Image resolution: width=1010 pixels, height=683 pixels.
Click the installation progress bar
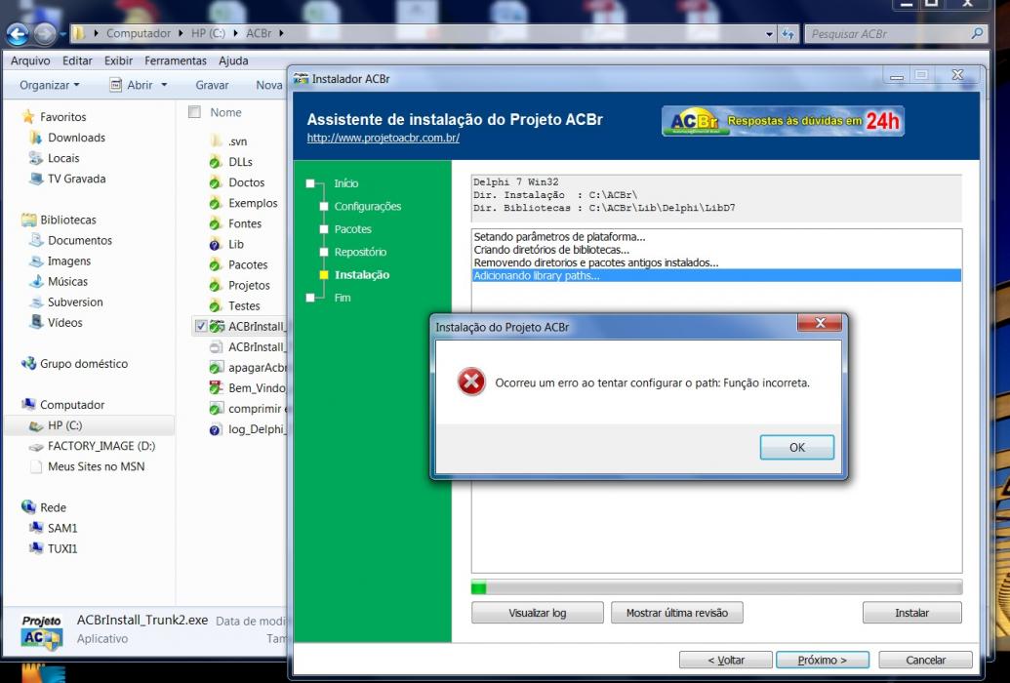(x=716, y=587)
